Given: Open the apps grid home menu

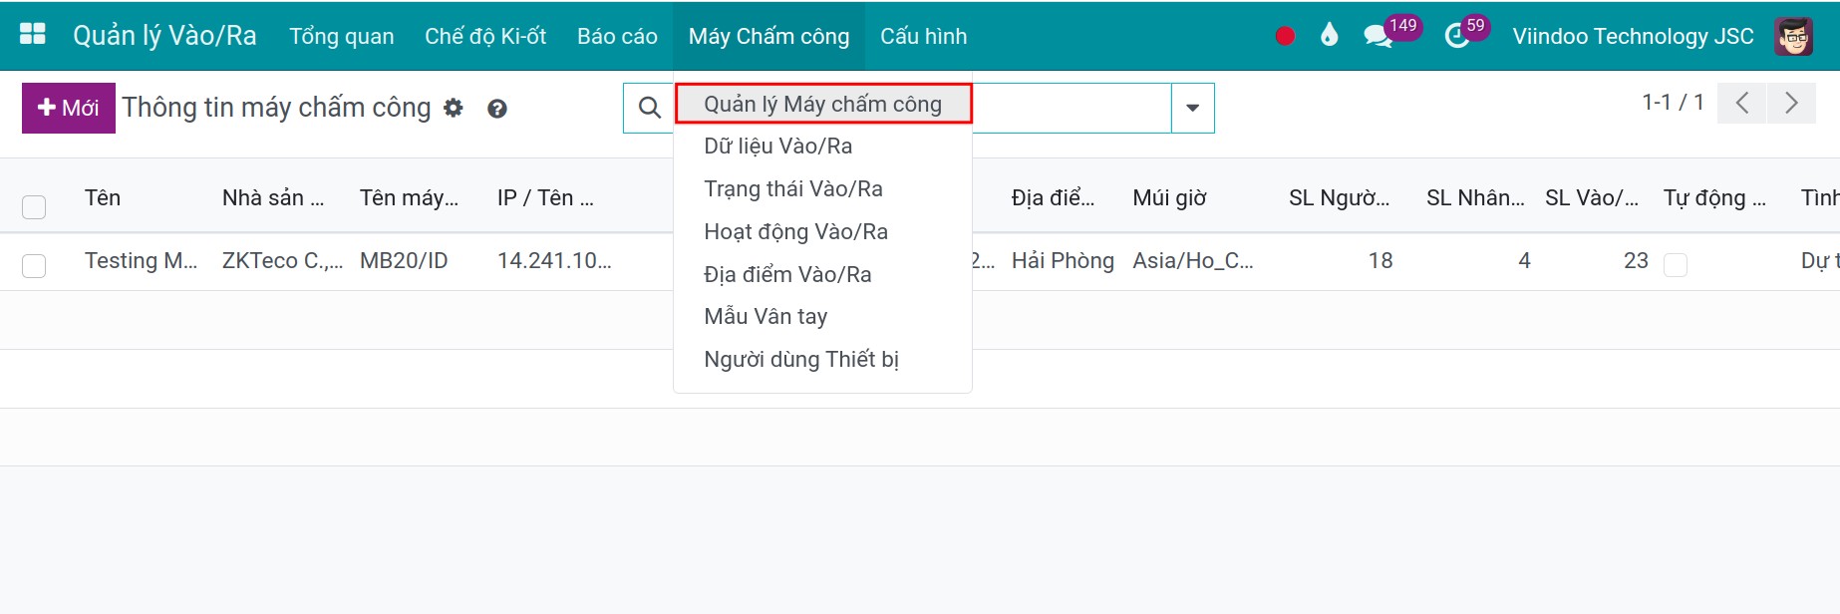Looking at the screenshot, I should pos(33,35).
